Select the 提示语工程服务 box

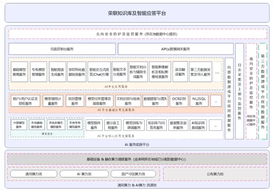(114, 125)
